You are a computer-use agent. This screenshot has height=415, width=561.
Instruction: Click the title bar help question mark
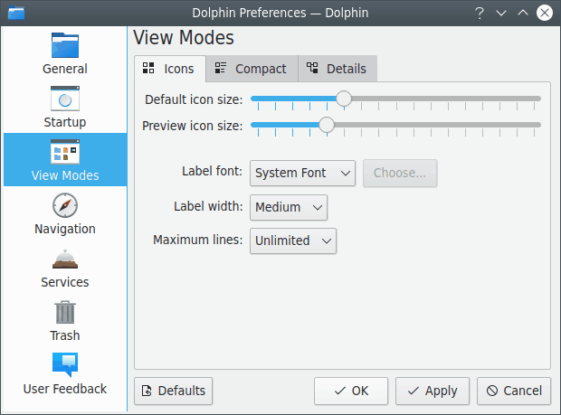coord(480,13)
